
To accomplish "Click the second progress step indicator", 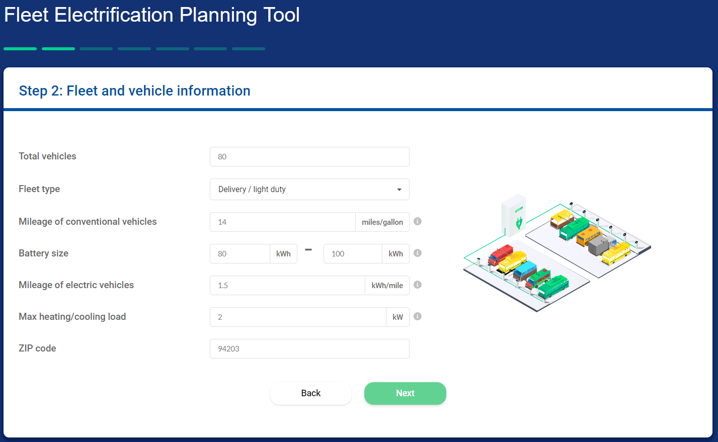I will pyautogui.click(x=58, y=49).
